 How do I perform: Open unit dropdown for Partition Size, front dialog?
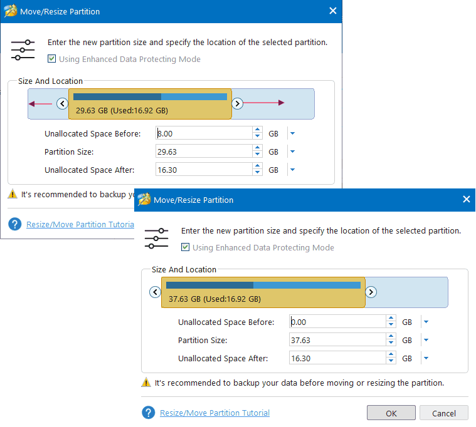[x=426, y=340]
